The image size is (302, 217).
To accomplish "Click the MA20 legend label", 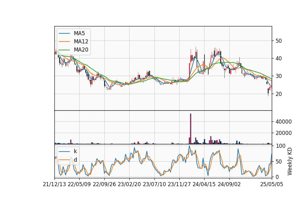I will 81,50.
